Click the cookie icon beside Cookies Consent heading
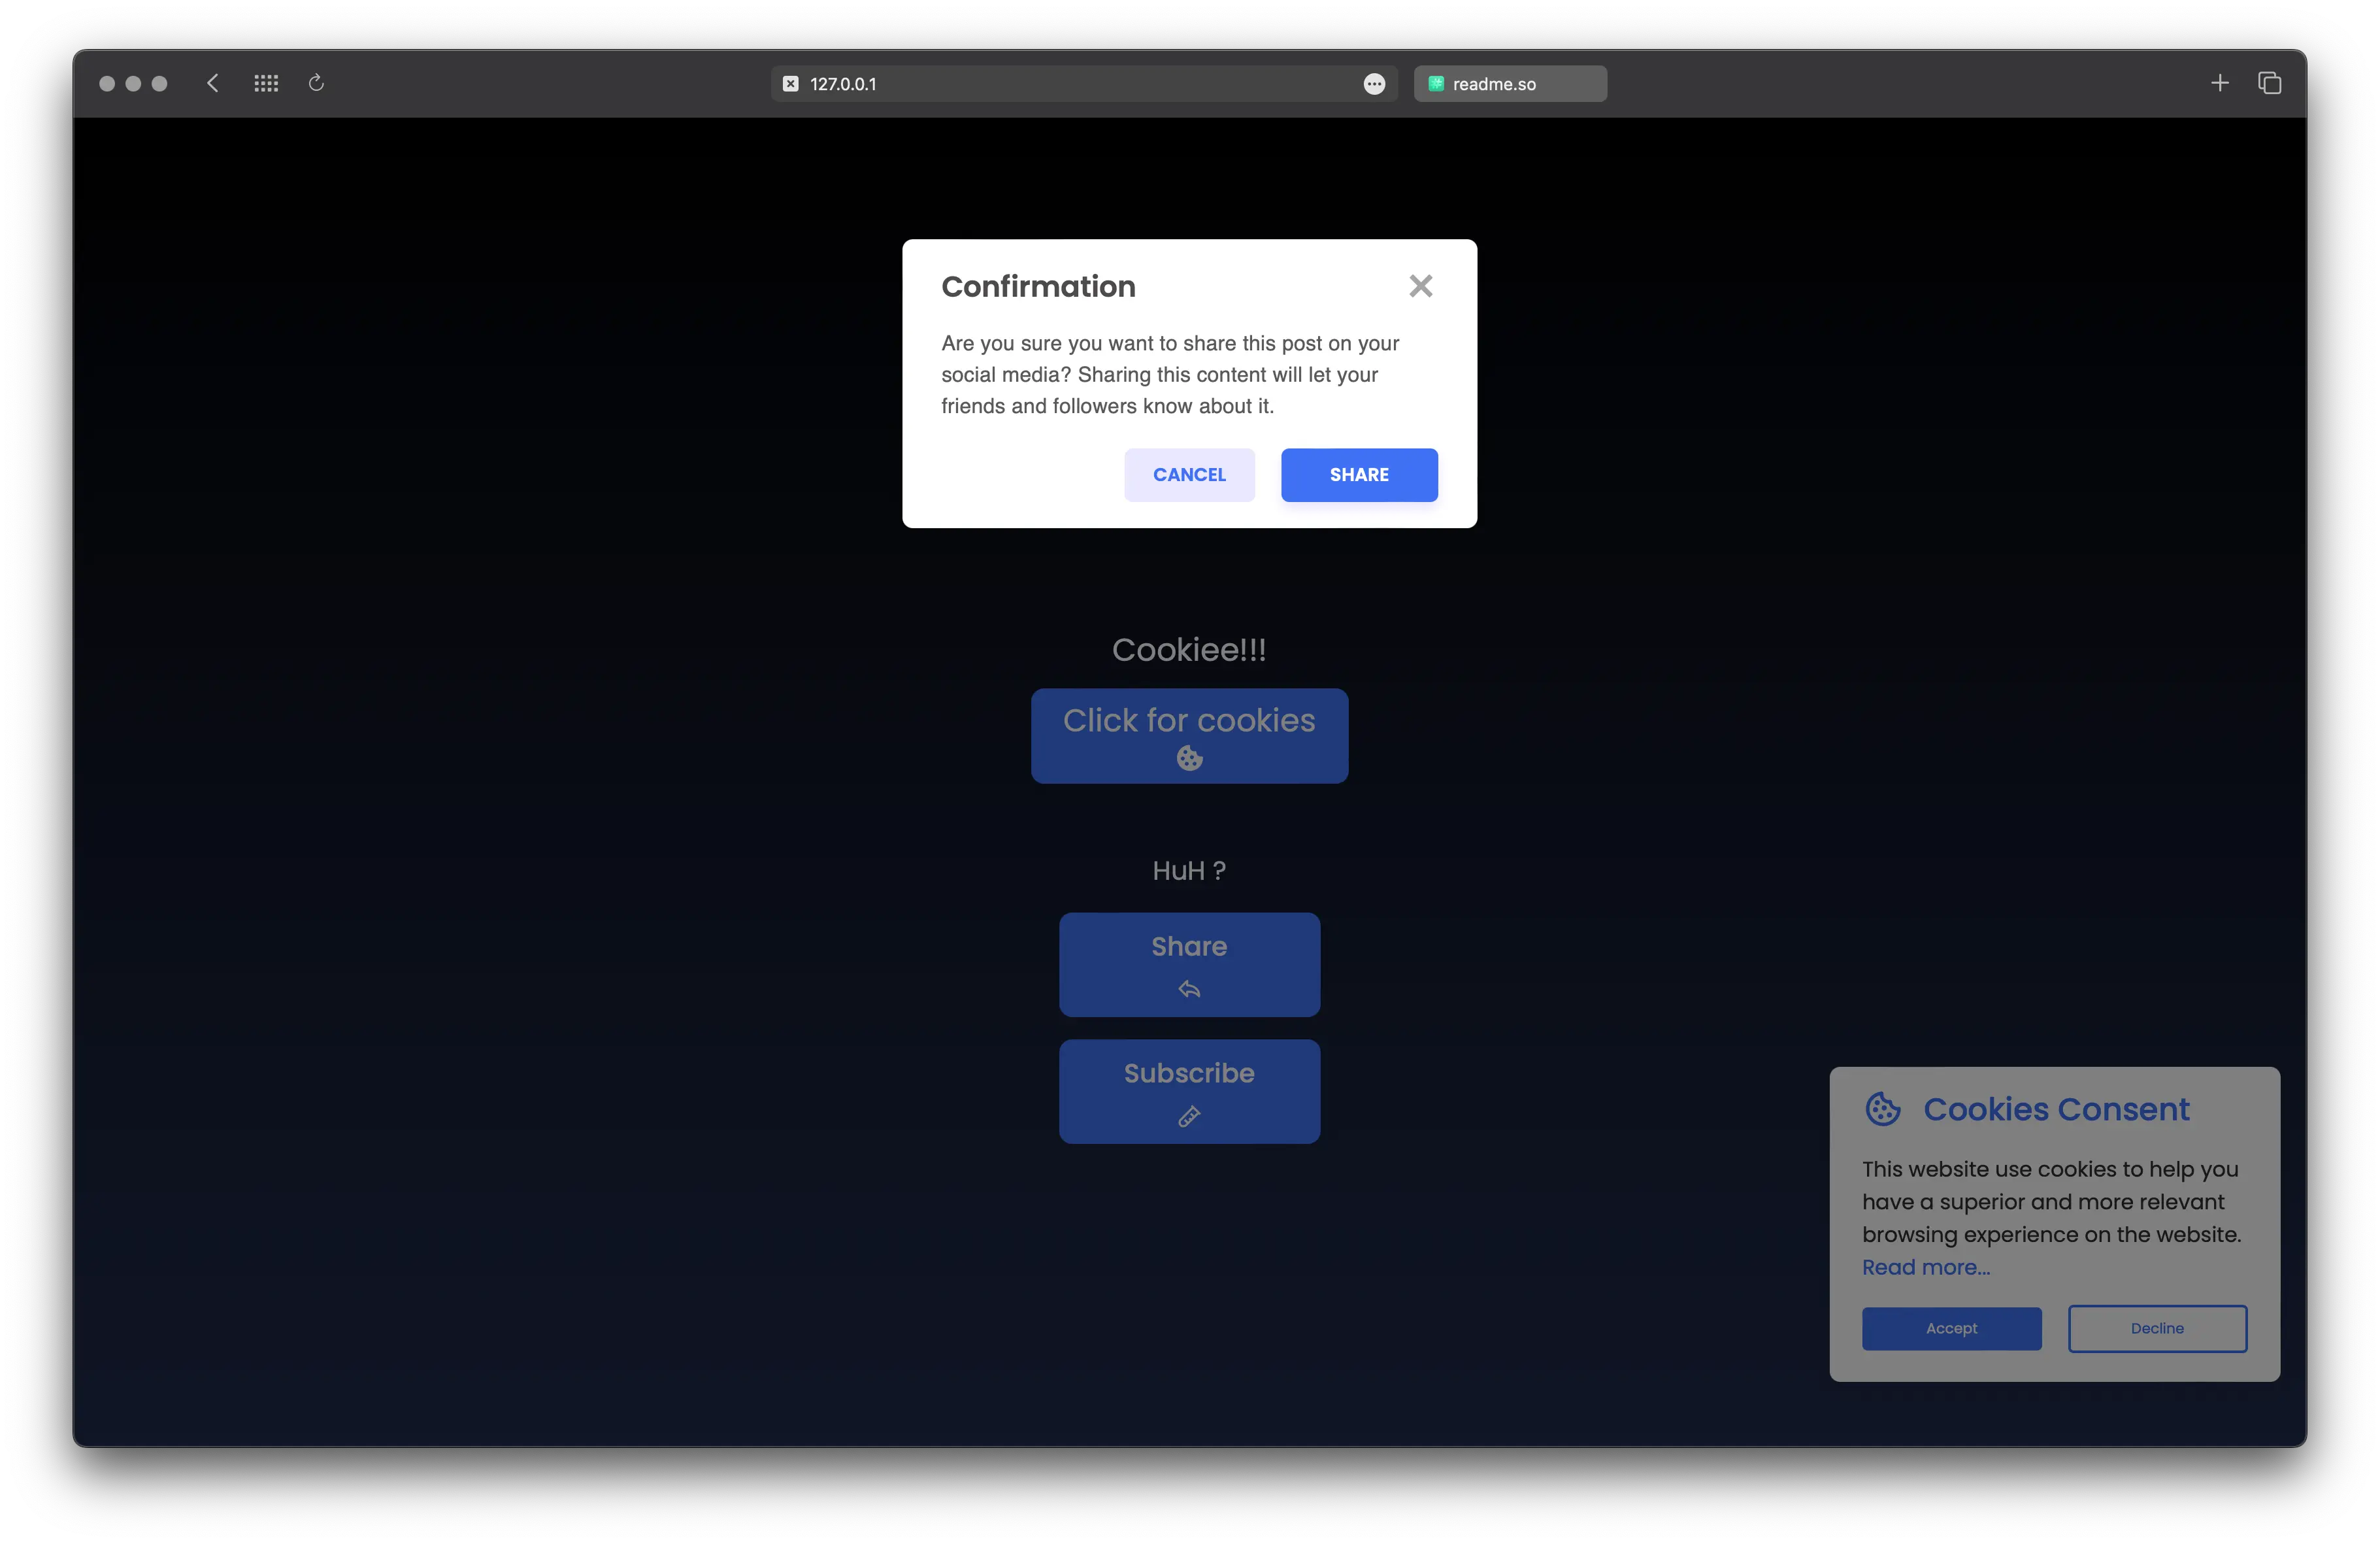Viewport: 2380px width, 1544px height. point(1884,1109)
